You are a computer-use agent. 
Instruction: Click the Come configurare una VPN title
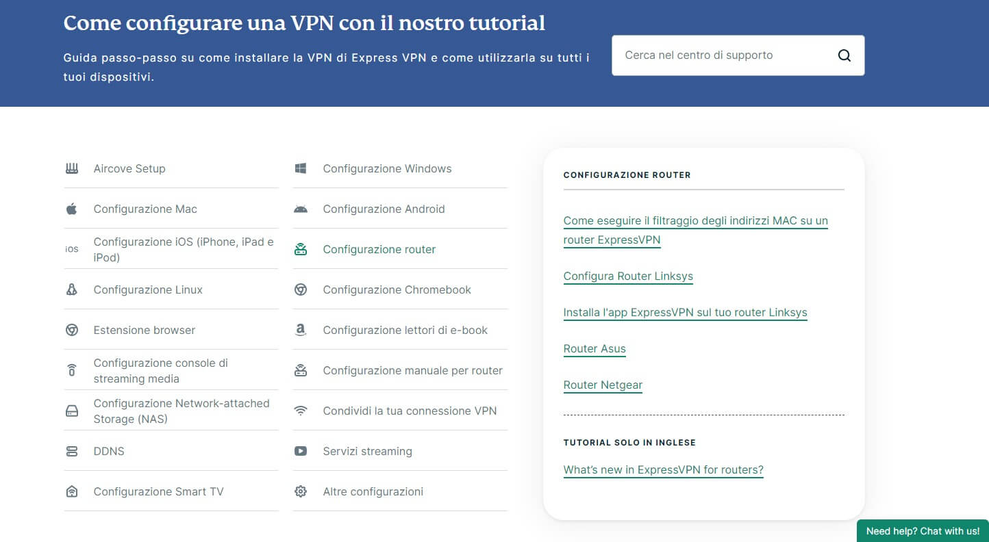click(304, 23)
